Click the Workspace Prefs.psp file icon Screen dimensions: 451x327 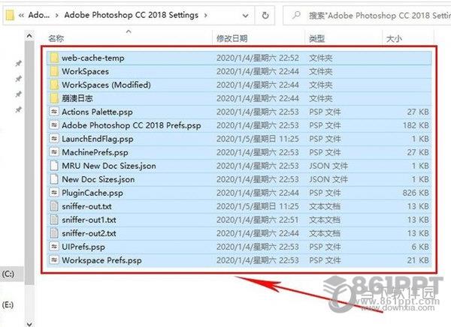[54, 260]
